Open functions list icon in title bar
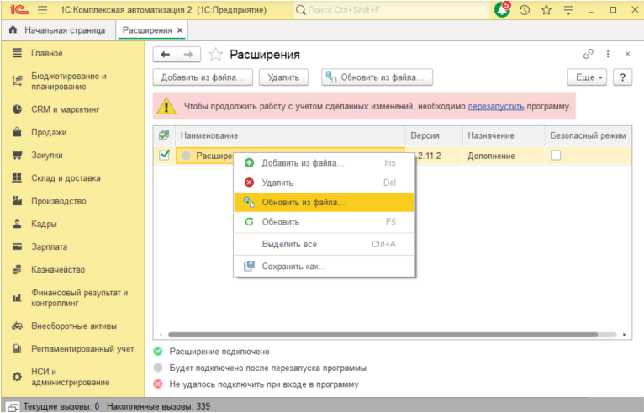644x413 pixels. click(568, 10)
